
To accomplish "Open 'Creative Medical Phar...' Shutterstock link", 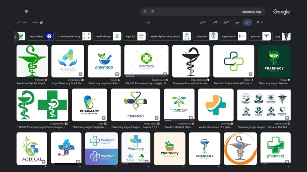I will pyautogui.click(x=178, y=127).
